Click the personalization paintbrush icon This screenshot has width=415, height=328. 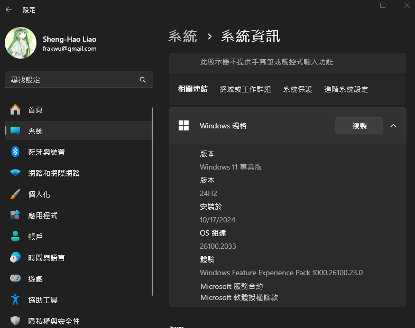pyautogui.click(x=15, y=194)
